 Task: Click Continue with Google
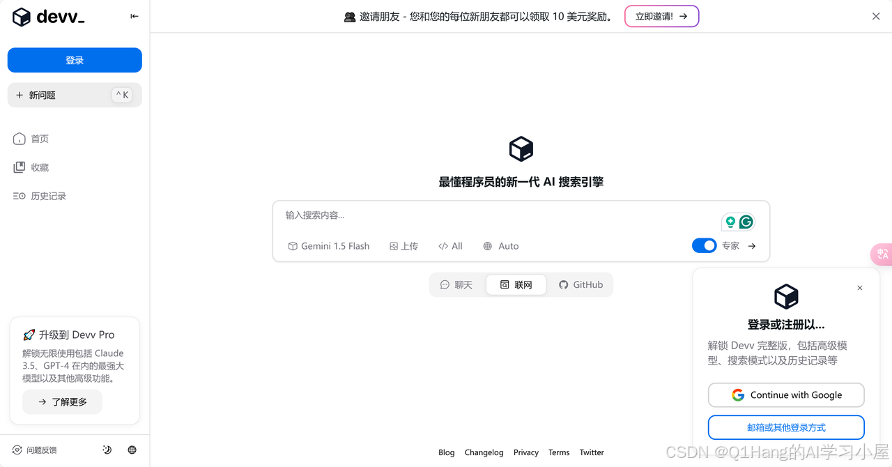point(786,395)
